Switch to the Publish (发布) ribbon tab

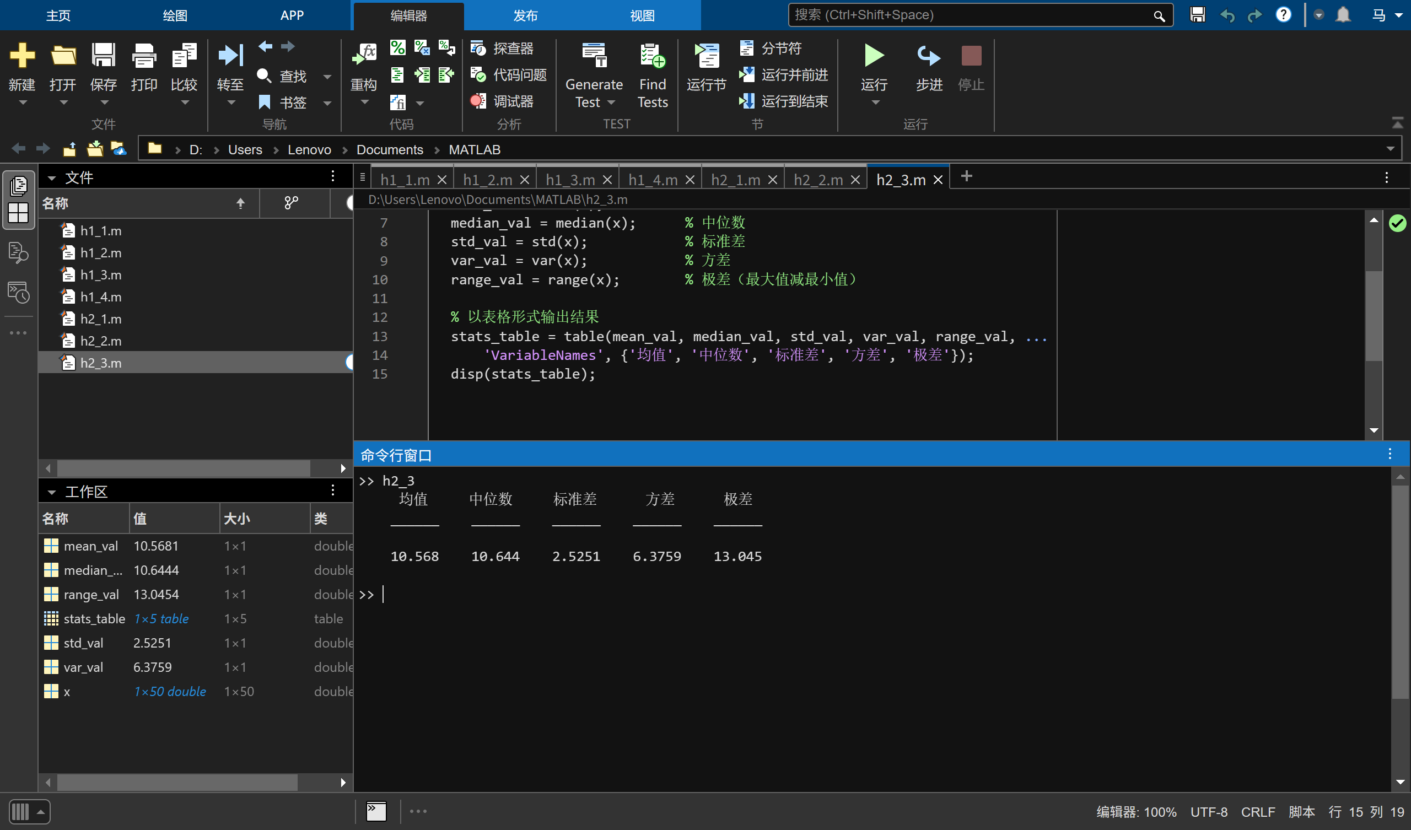[525, 15]
